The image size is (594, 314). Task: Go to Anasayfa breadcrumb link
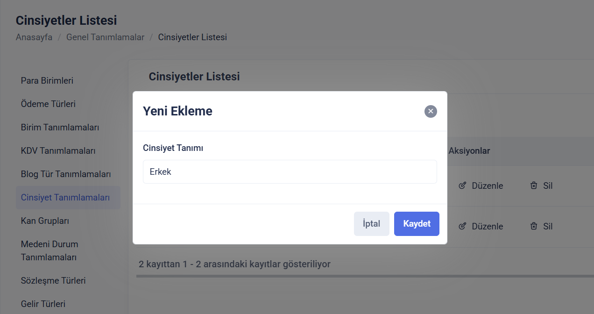click(x=34, y=37)
